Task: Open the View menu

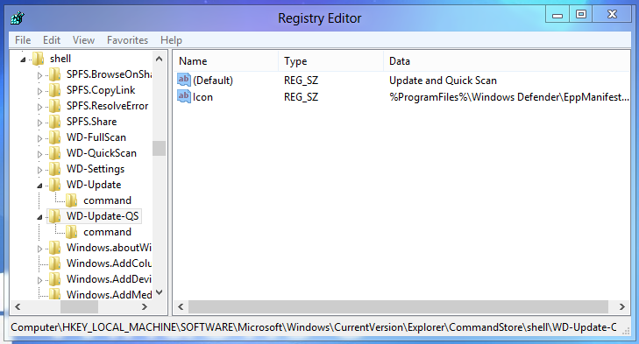Action: coord(83,40)
